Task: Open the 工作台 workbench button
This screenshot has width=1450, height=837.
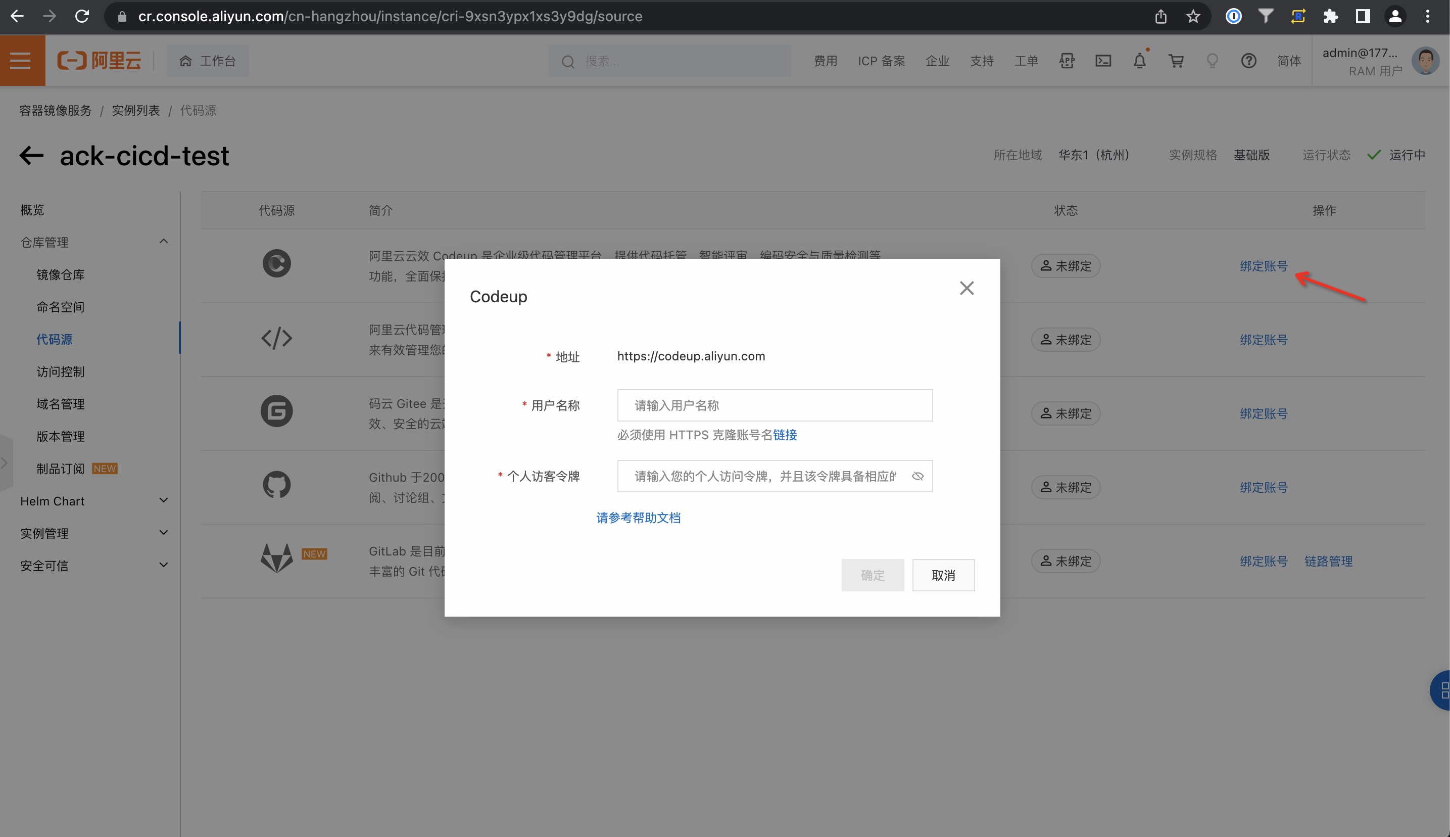Action: click(x=207, y=60)
